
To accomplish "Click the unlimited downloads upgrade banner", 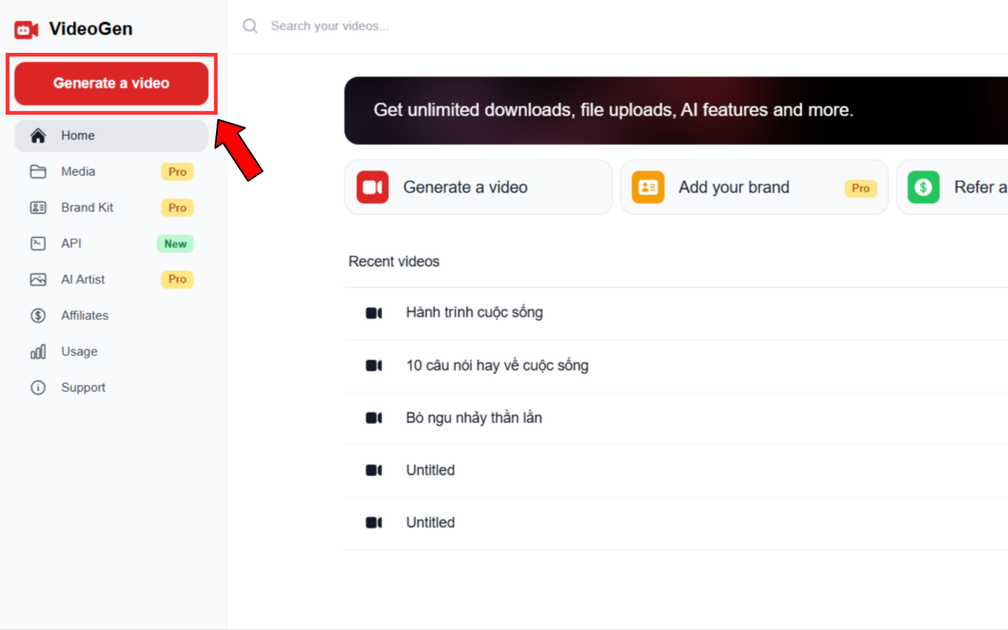I will pyautogui.click(x=676, y=111).
